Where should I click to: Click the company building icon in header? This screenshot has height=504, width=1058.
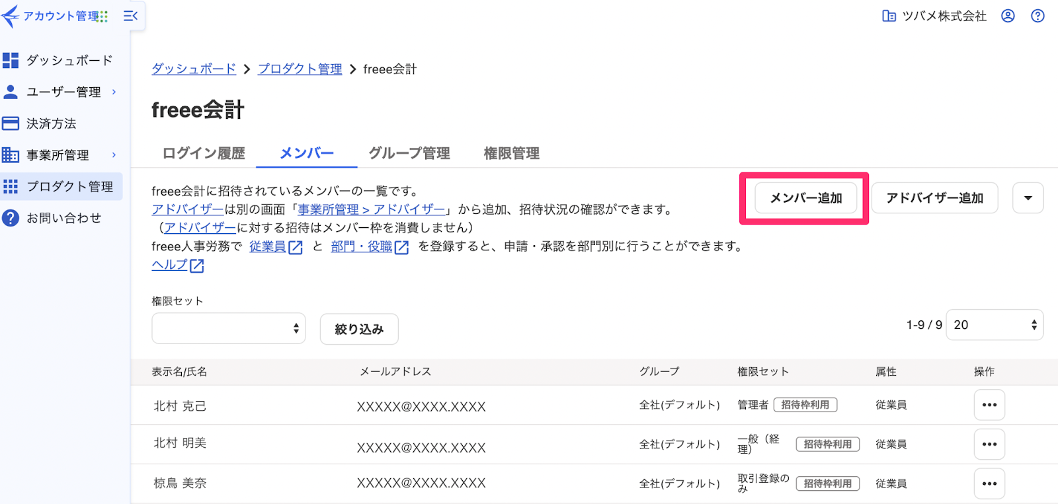point(889,16)
